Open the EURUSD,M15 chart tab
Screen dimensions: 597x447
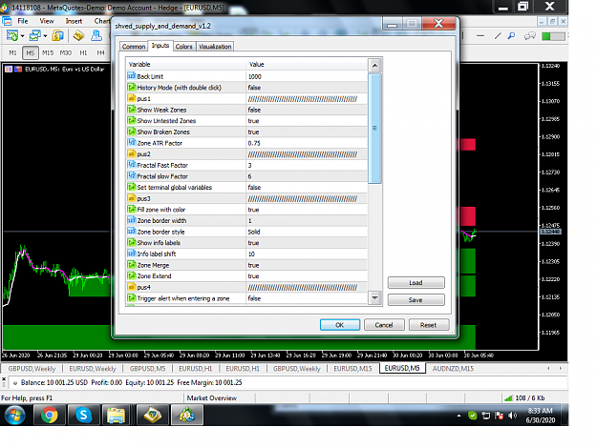click(x=352, y=369)
